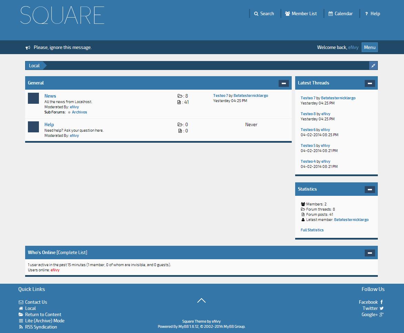Click the Who's Online heading link

pos(42,253)
